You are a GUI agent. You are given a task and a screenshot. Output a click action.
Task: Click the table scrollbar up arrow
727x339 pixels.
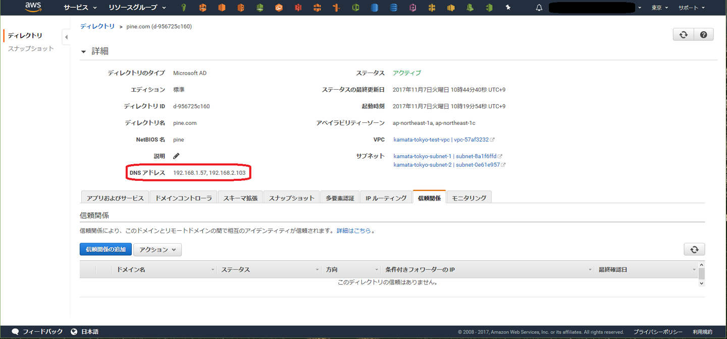(701, 264)
